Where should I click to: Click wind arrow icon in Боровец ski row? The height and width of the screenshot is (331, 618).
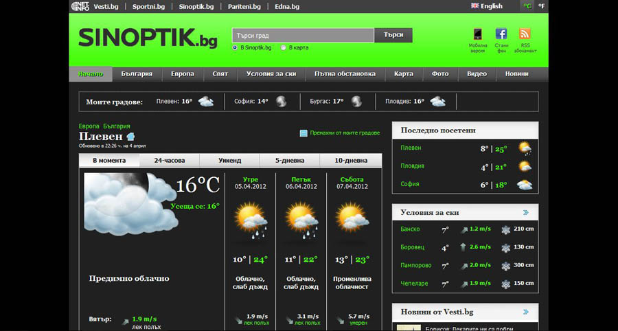463,247
